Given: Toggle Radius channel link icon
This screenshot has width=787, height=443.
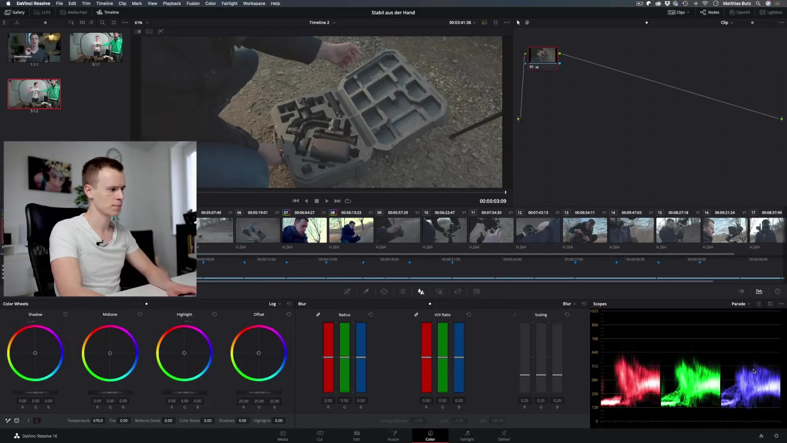Looking at the screenshot, I should (x=318, y=315).
